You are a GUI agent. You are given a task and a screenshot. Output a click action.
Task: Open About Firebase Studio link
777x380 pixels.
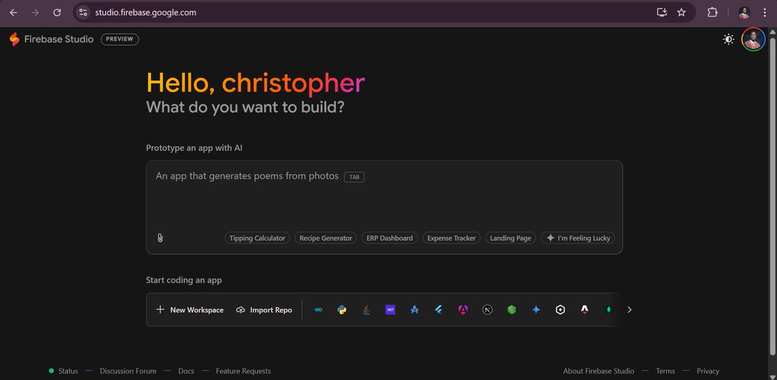598,371
